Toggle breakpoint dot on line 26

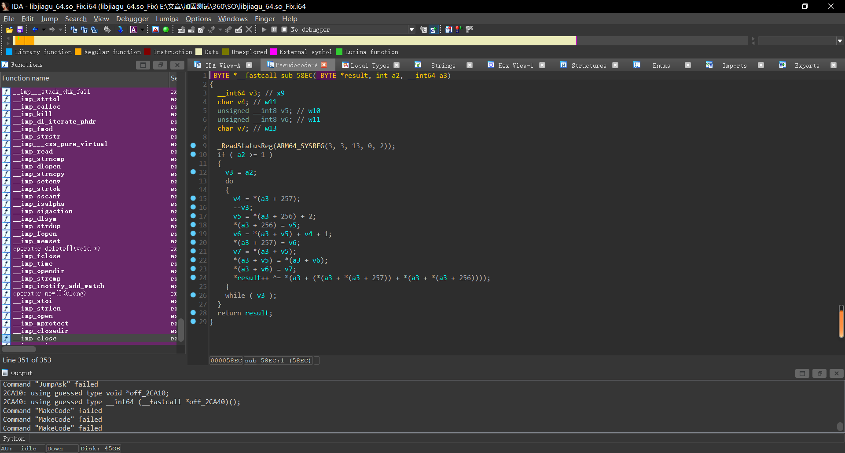click(x=193, y=295)
